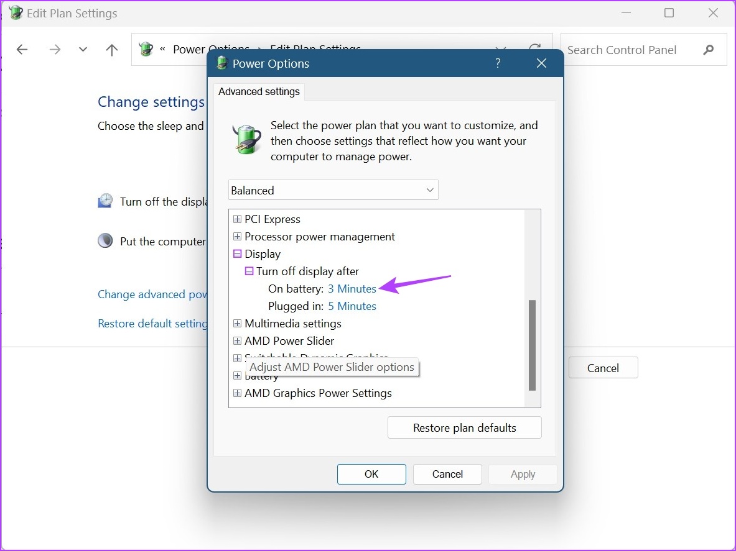Close the Edit Plan Settings window

(713, 13)
